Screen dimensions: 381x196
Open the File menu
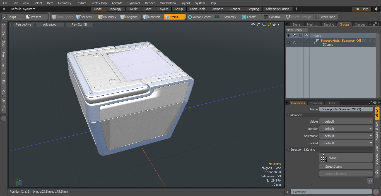5,3
